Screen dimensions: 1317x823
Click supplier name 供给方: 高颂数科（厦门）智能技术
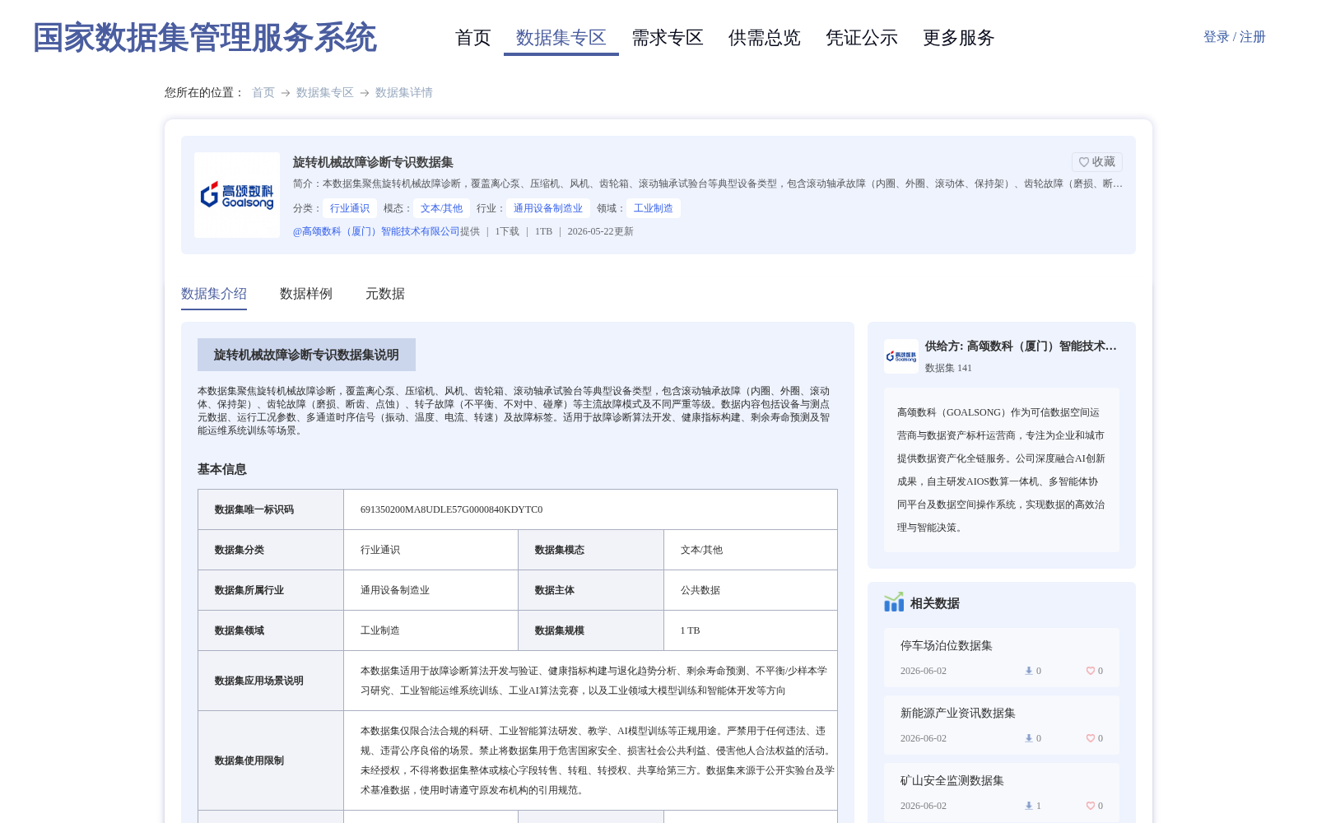tap(1021, 346)
